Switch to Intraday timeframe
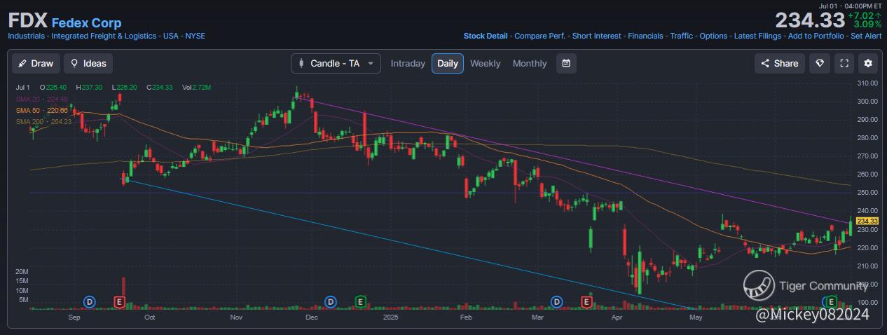 pyautogui.click(x=408, y=63)
